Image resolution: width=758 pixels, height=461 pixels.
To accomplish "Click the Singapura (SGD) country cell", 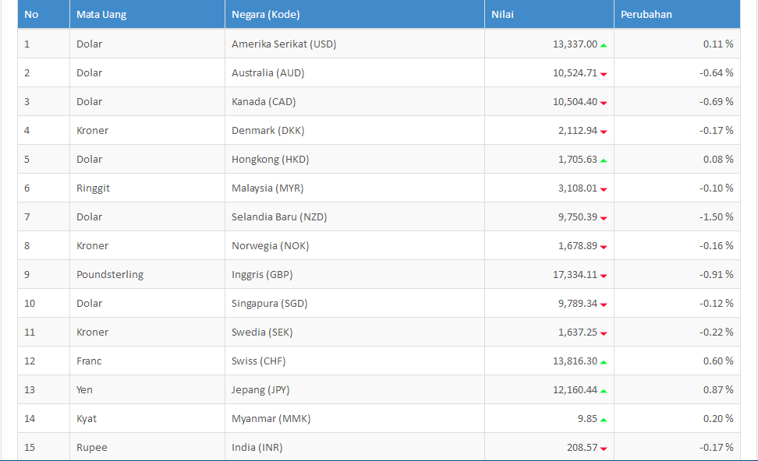I will pyautogui.click(x=355, y=303).
